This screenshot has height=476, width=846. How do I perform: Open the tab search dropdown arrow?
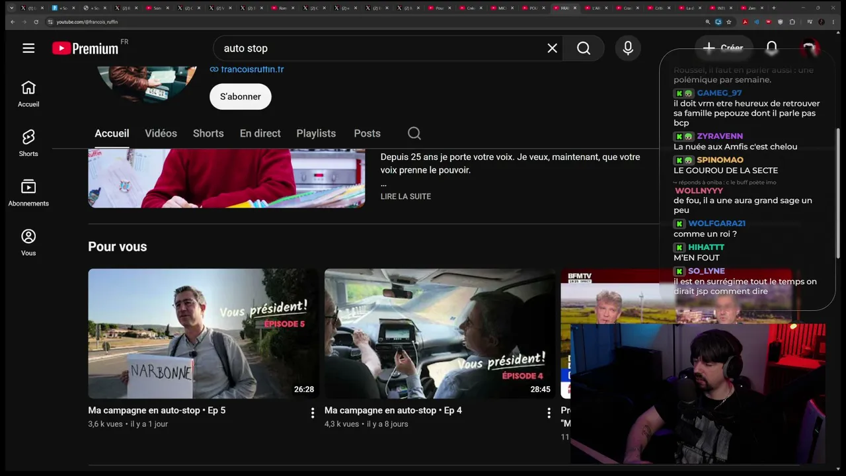tap(11, 8)
